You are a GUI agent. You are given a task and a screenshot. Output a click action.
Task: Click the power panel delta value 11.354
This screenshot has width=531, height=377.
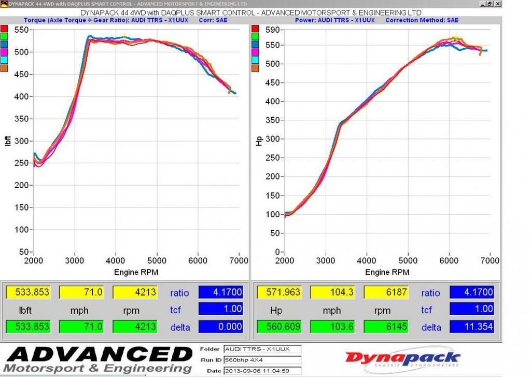pyautogui.click(x=471, y=327)
